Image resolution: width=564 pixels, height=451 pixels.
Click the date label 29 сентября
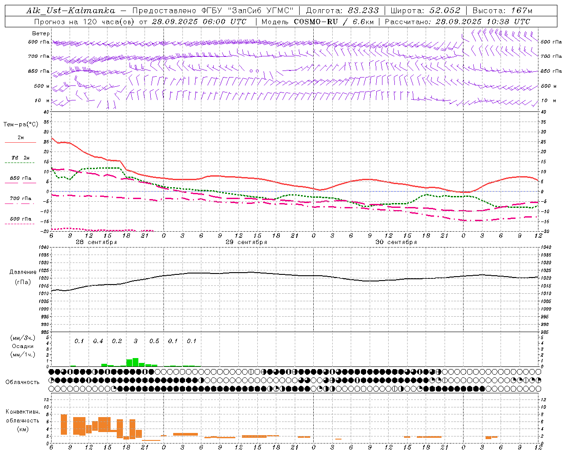click(x=246, y=242)
